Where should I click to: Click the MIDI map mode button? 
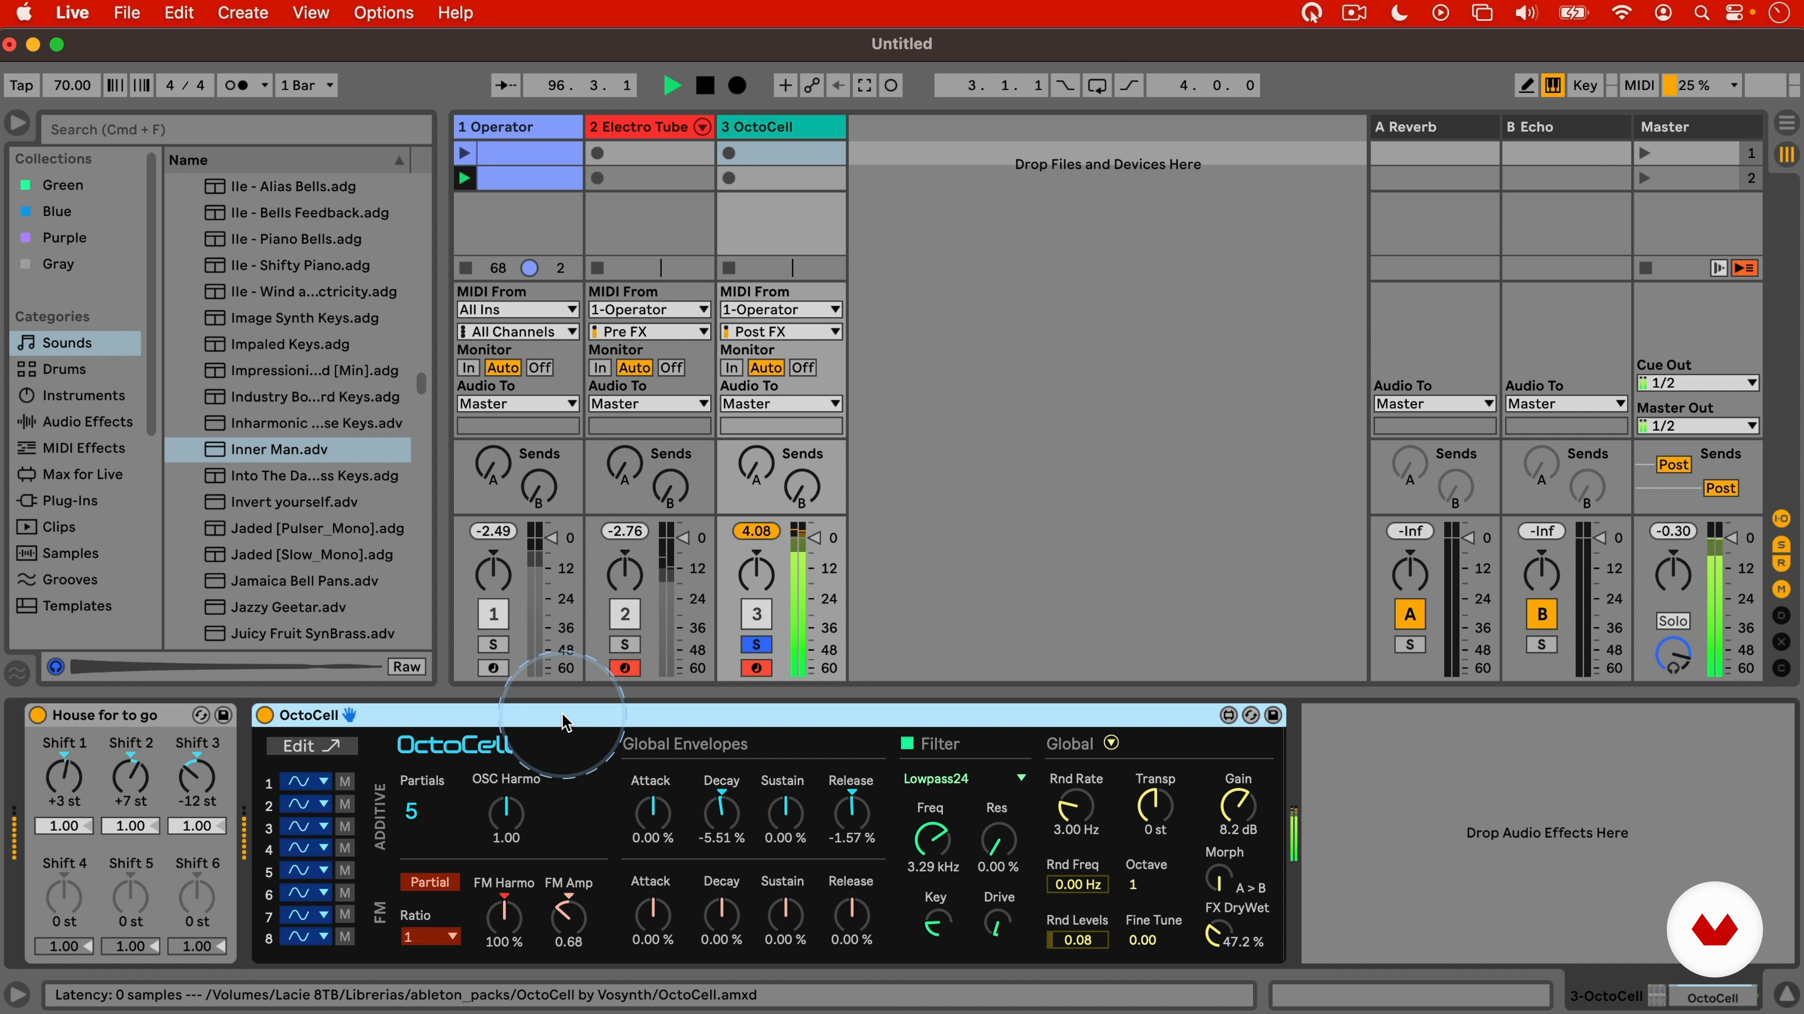click(x=1639, y=85)
